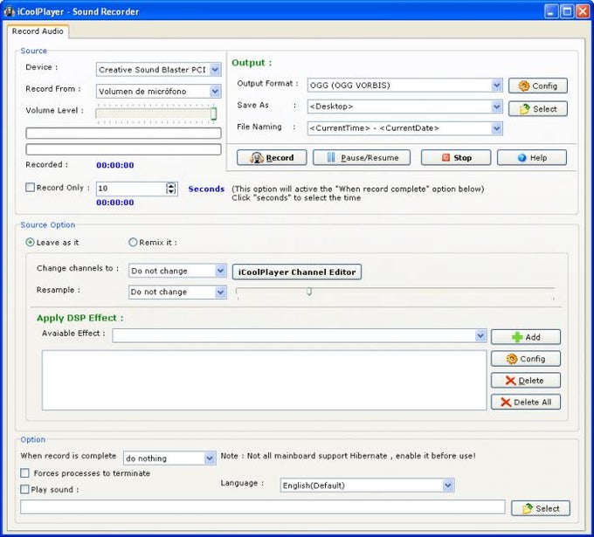Click red X icon on Delete All button
The image size is (594, 537).
pyautogui.click(x=506, y=403)
